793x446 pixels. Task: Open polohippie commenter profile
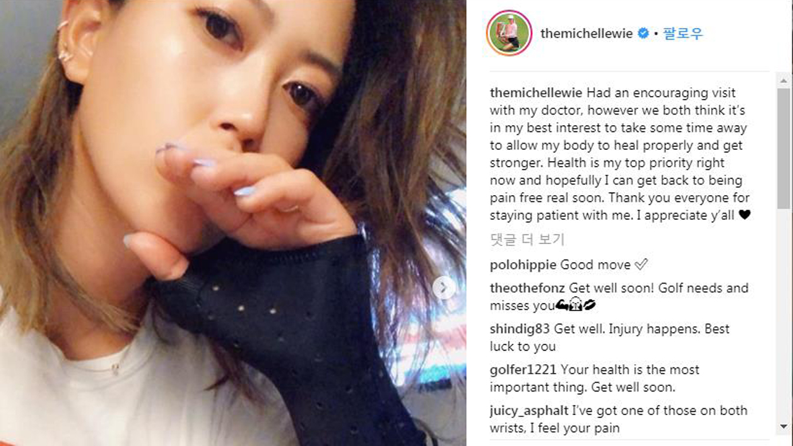pos(524,265)
